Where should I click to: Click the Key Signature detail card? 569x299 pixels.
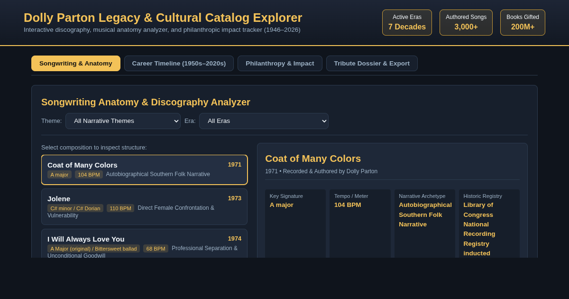pyautogui.click(x=295, y=224)
